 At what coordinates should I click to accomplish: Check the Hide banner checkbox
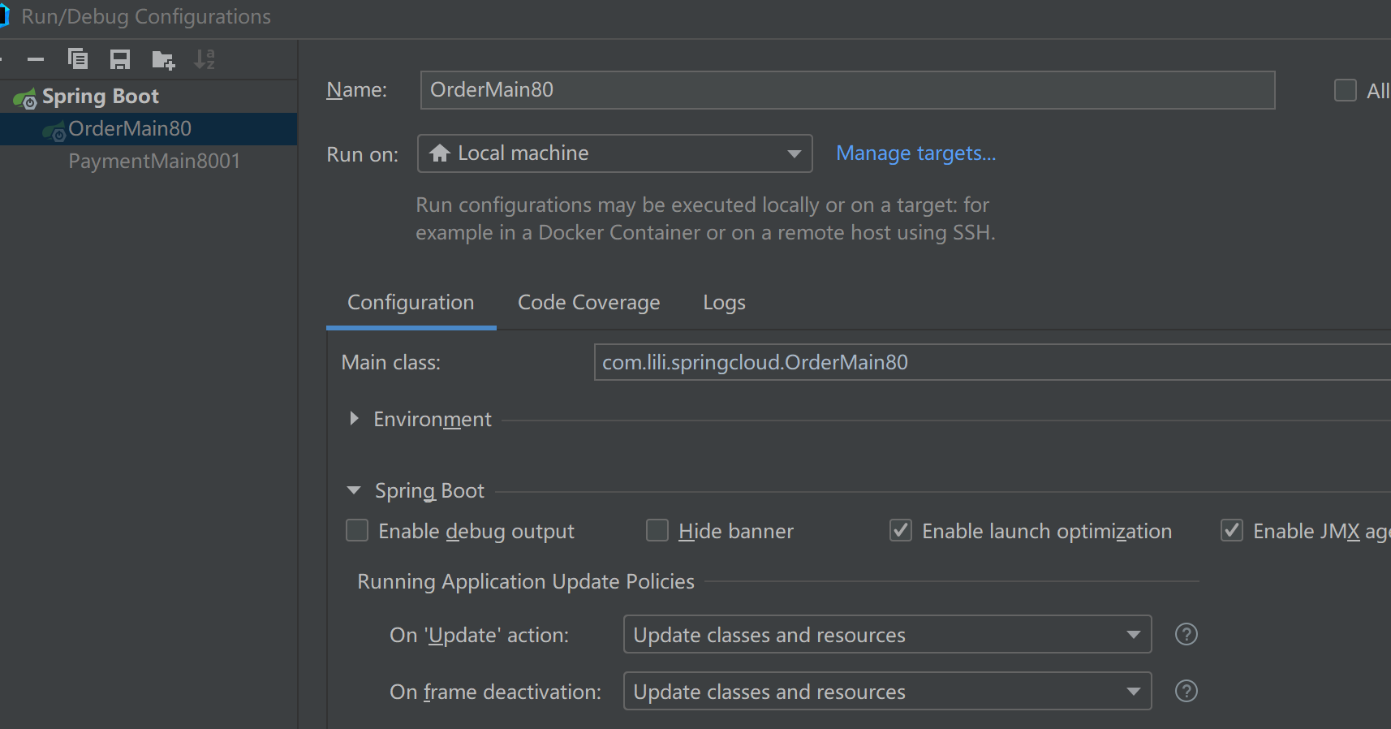click(657, 531)
